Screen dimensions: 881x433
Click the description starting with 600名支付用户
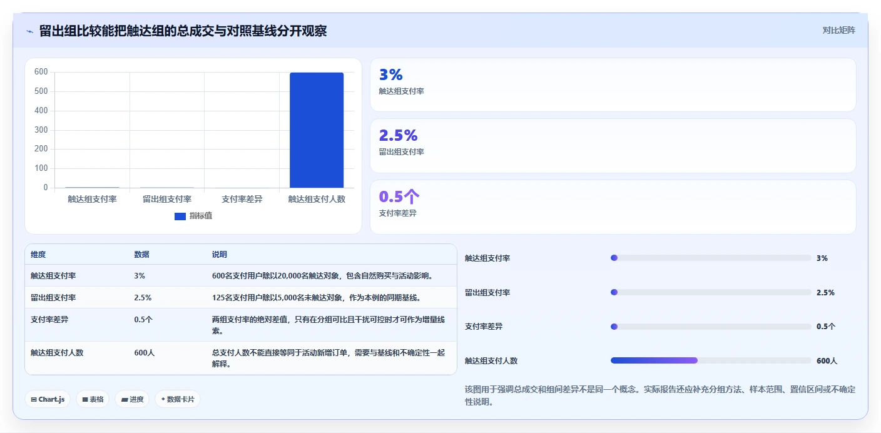331,275
